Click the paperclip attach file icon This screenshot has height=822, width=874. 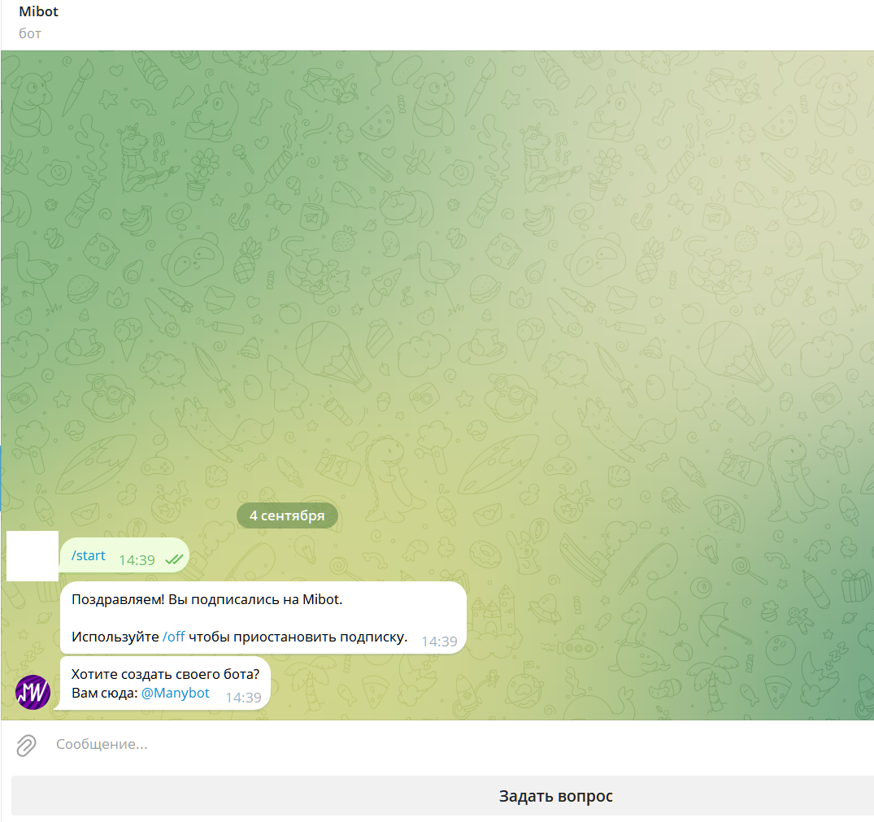pos(27,745)
